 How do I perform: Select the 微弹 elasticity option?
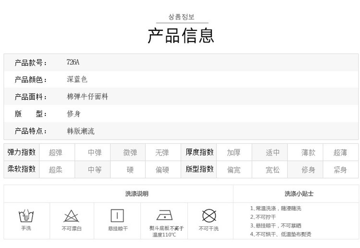pos(130,153)
